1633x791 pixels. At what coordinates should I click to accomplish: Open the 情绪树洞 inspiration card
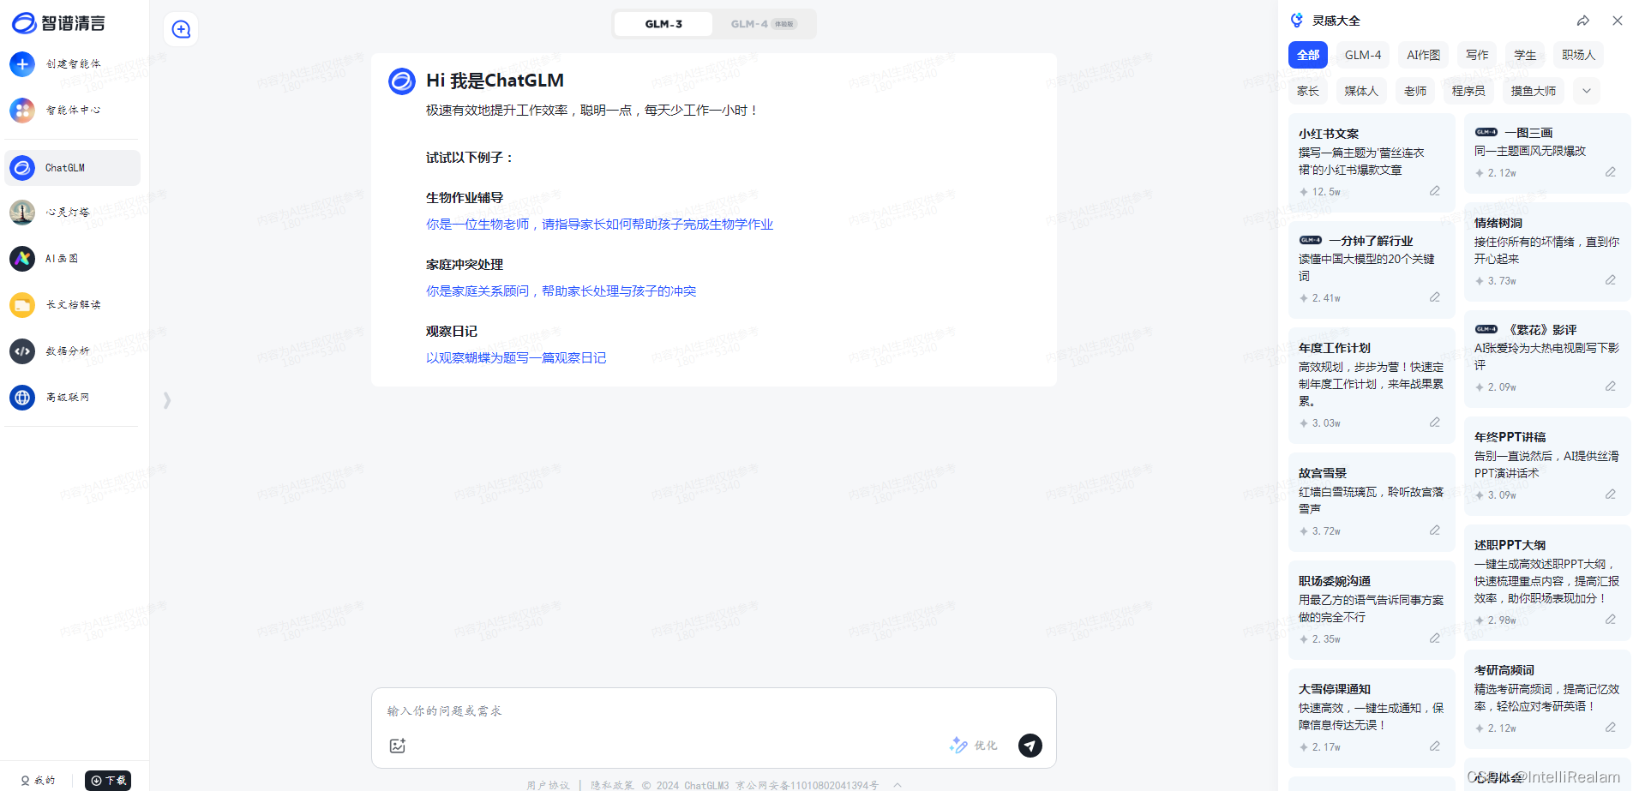1547,252
